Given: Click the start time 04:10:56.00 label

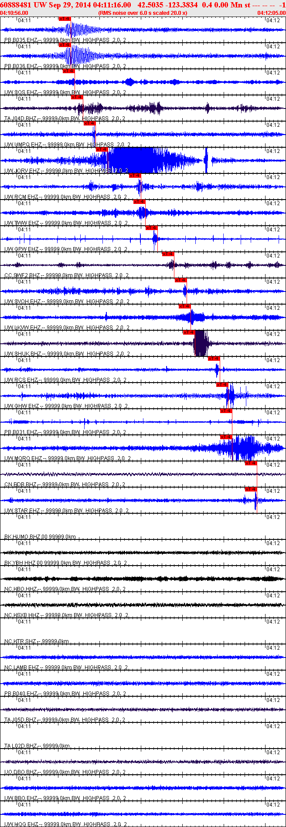Looking at the screenshot, I should coord(14,13).
